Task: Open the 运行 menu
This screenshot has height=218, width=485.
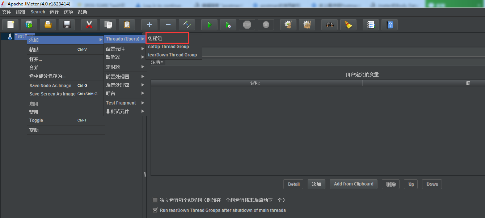Action: pyautogui.click(x=54, y=12)
